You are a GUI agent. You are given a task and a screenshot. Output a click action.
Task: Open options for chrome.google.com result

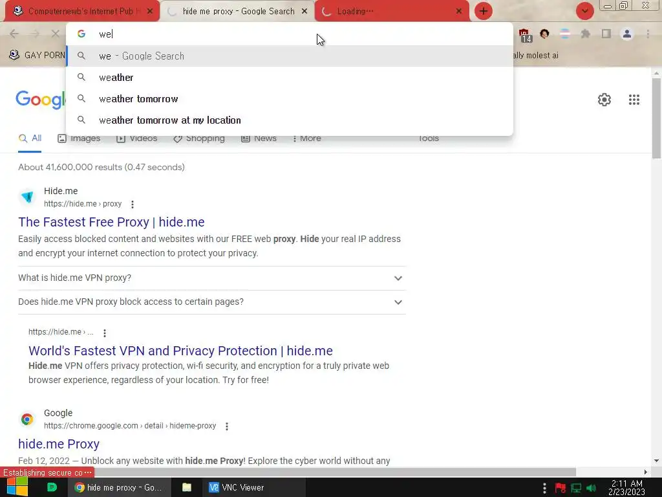(227, 426)
